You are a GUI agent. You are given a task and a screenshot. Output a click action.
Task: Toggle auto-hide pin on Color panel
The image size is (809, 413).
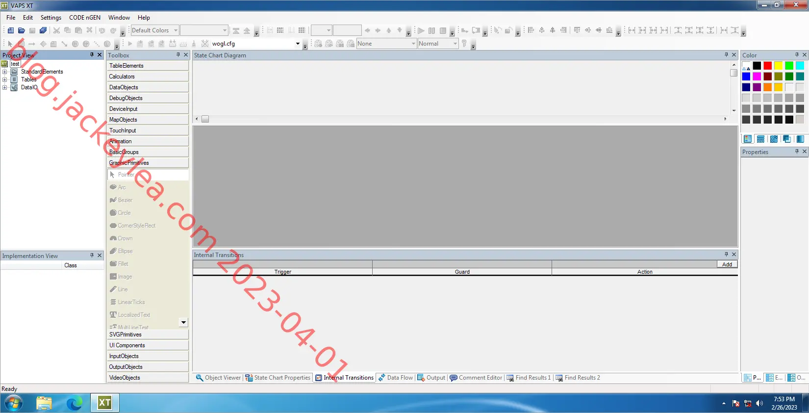pos(797,55)
